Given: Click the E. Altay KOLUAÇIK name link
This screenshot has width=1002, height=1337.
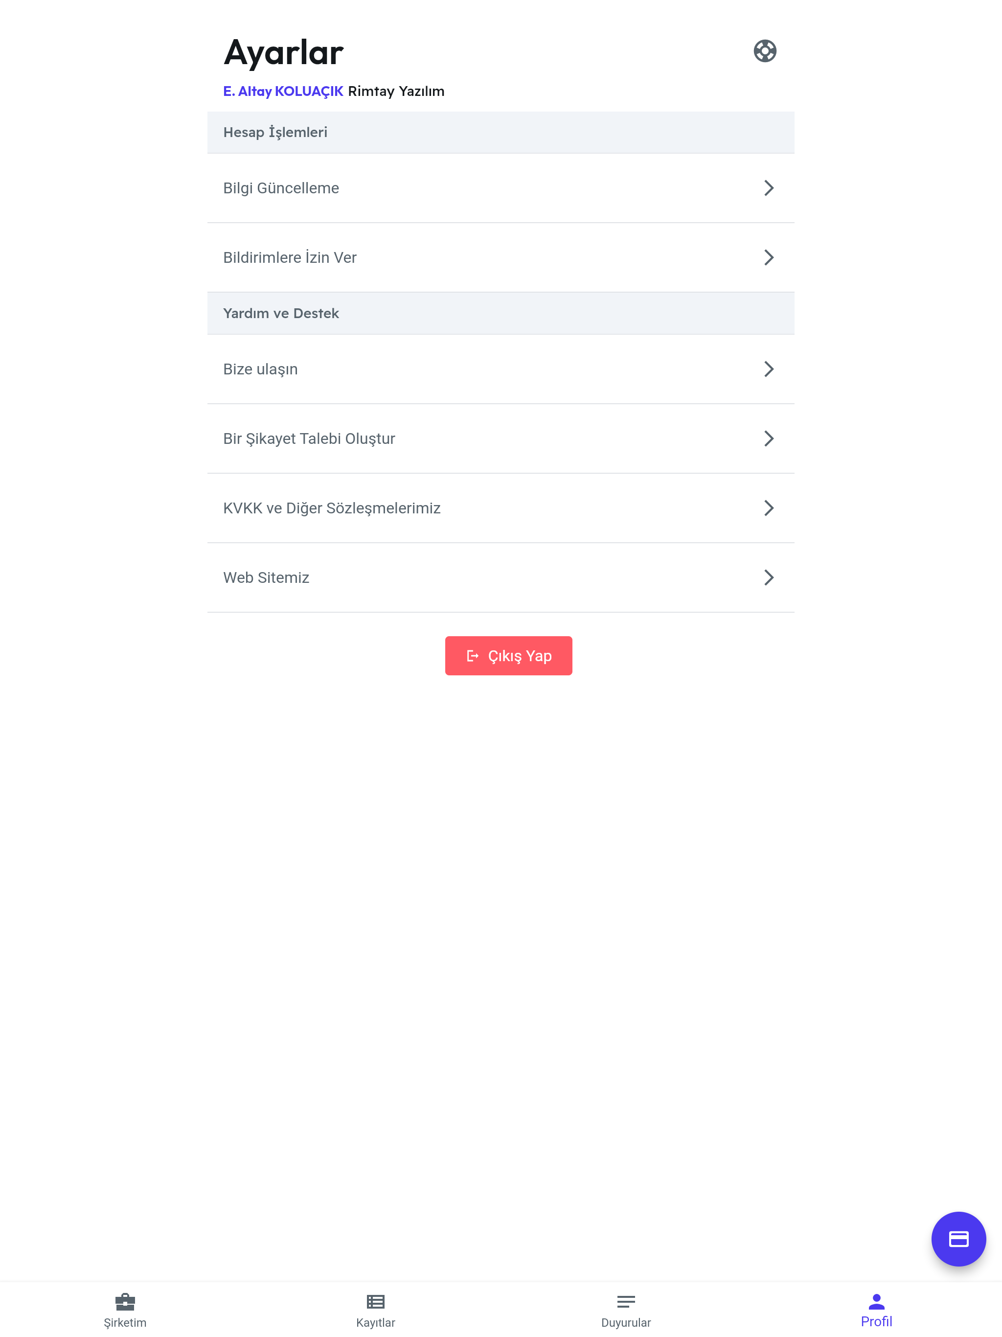Looking at the screenshot, I should point(283,91).
